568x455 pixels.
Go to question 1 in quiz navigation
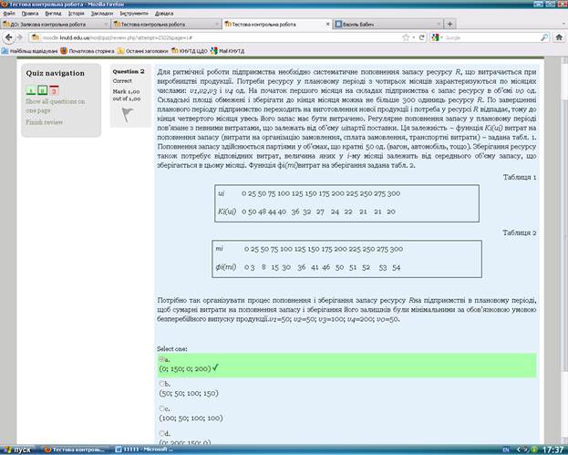click(x=31, y=90)
